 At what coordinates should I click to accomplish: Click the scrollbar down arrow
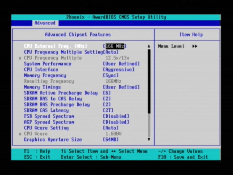(x=149, y=139)
